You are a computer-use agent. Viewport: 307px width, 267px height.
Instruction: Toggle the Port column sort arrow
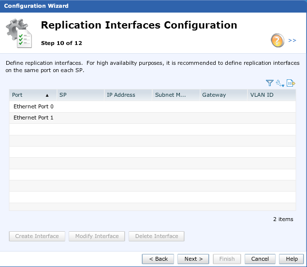click(47, 95)
